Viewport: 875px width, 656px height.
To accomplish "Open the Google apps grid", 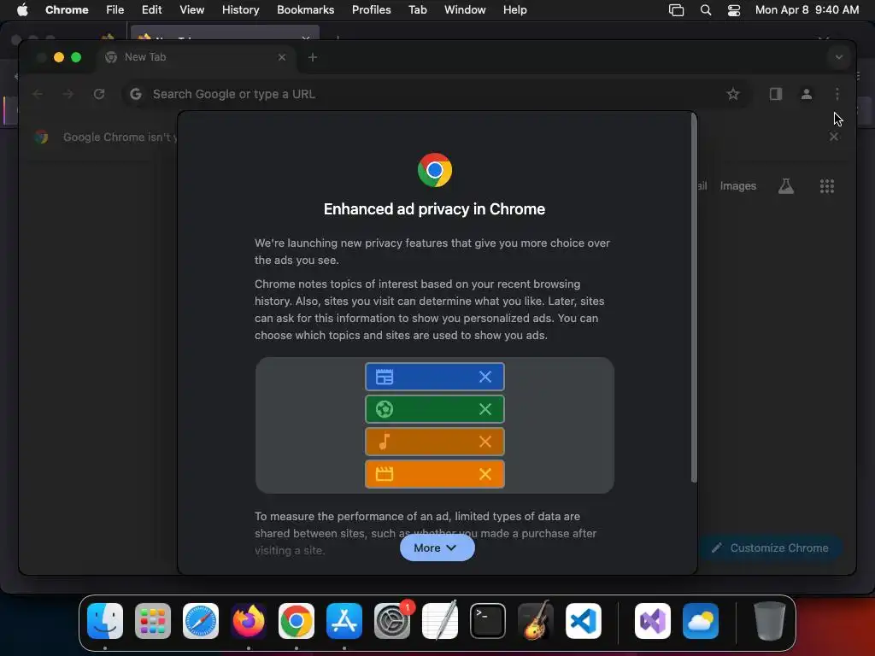I will (827, 185).
